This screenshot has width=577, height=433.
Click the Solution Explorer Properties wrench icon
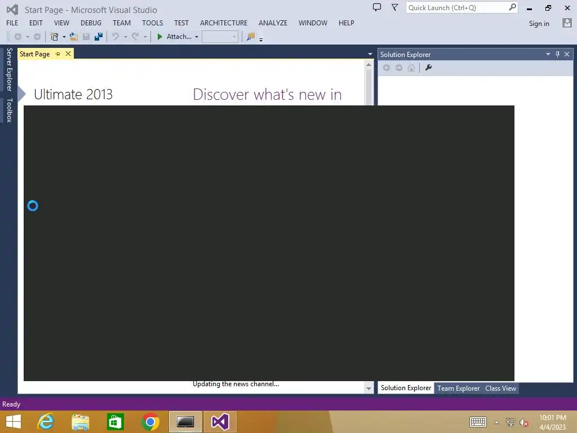[428, 68]
